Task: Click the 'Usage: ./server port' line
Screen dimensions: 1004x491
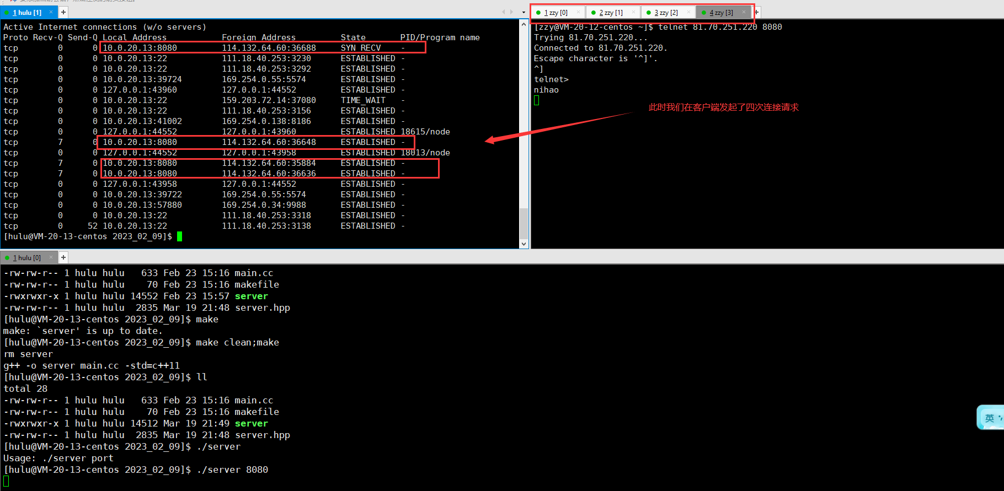Action: click(58, 458)
